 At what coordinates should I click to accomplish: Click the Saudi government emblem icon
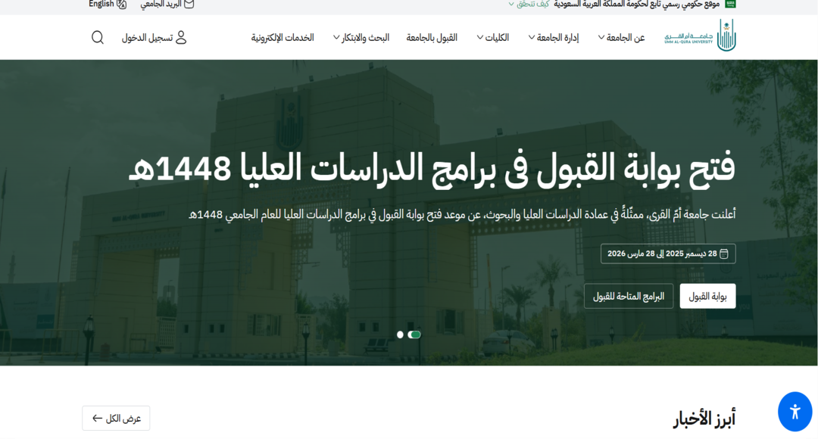pos(730,4)
